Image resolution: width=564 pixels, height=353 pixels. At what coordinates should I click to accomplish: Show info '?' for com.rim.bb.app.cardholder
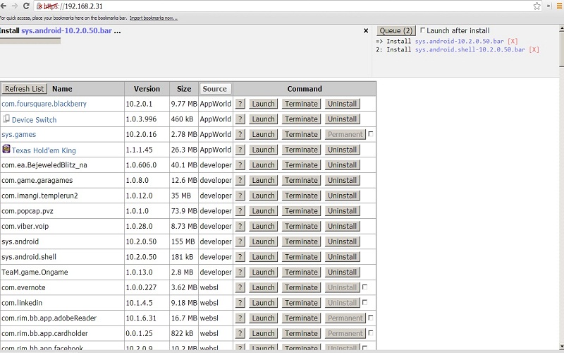coord(240,333)
